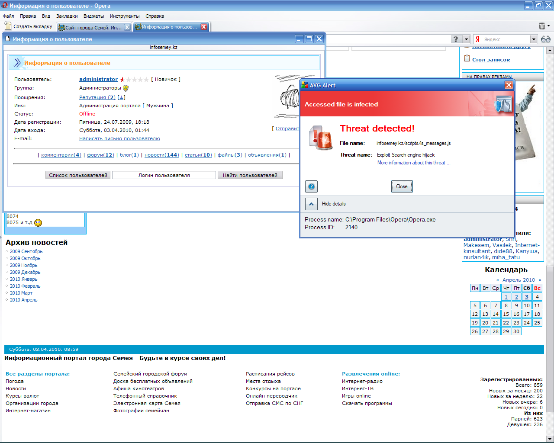Click the glasses view icon
The image size is (554, 443).
point(546,39)
